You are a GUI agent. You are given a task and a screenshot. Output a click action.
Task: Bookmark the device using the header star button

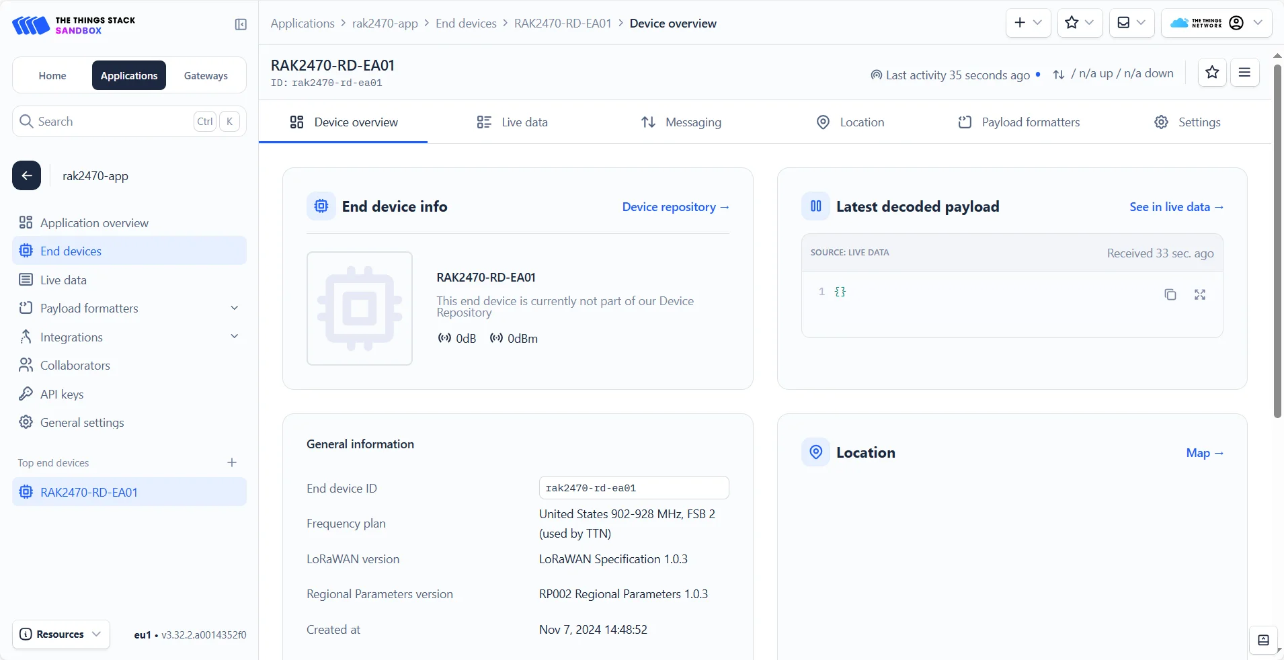[x=1212, y=73]
